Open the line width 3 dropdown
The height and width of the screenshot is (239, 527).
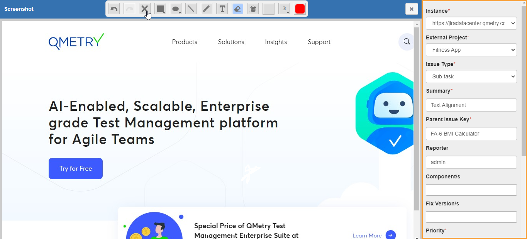[x=284, y=9]
